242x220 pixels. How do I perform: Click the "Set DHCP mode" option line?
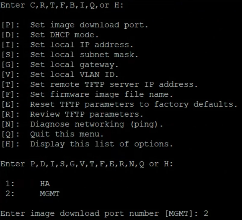click(64, 35)
